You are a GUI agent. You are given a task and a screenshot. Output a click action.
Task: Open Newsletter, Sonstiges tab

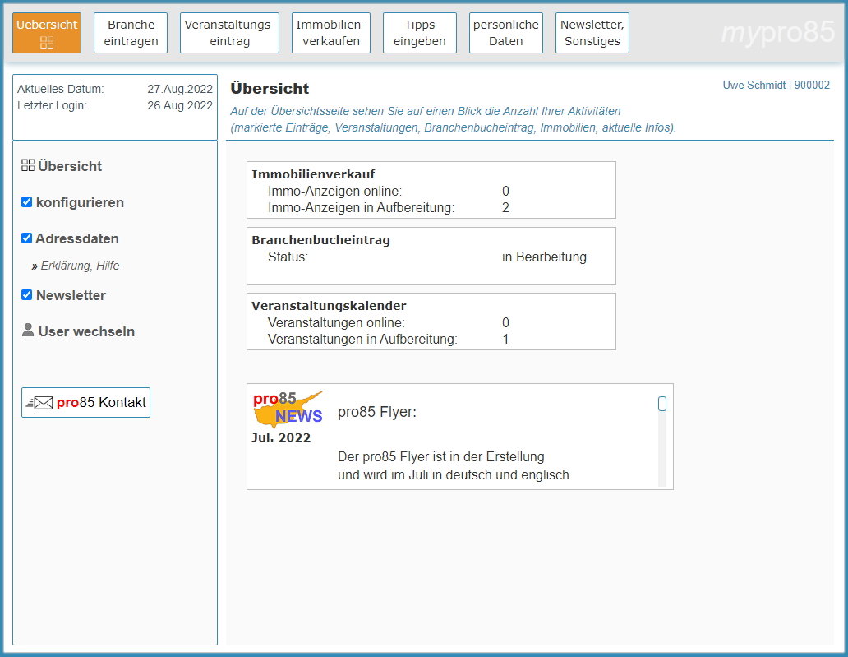click(592, 33)
